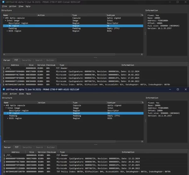Viewport: 189px width, 175px height.
Task: Open Action menu in ASUS-1825 window
Action: pyautogui.click(x=13, y=94)
